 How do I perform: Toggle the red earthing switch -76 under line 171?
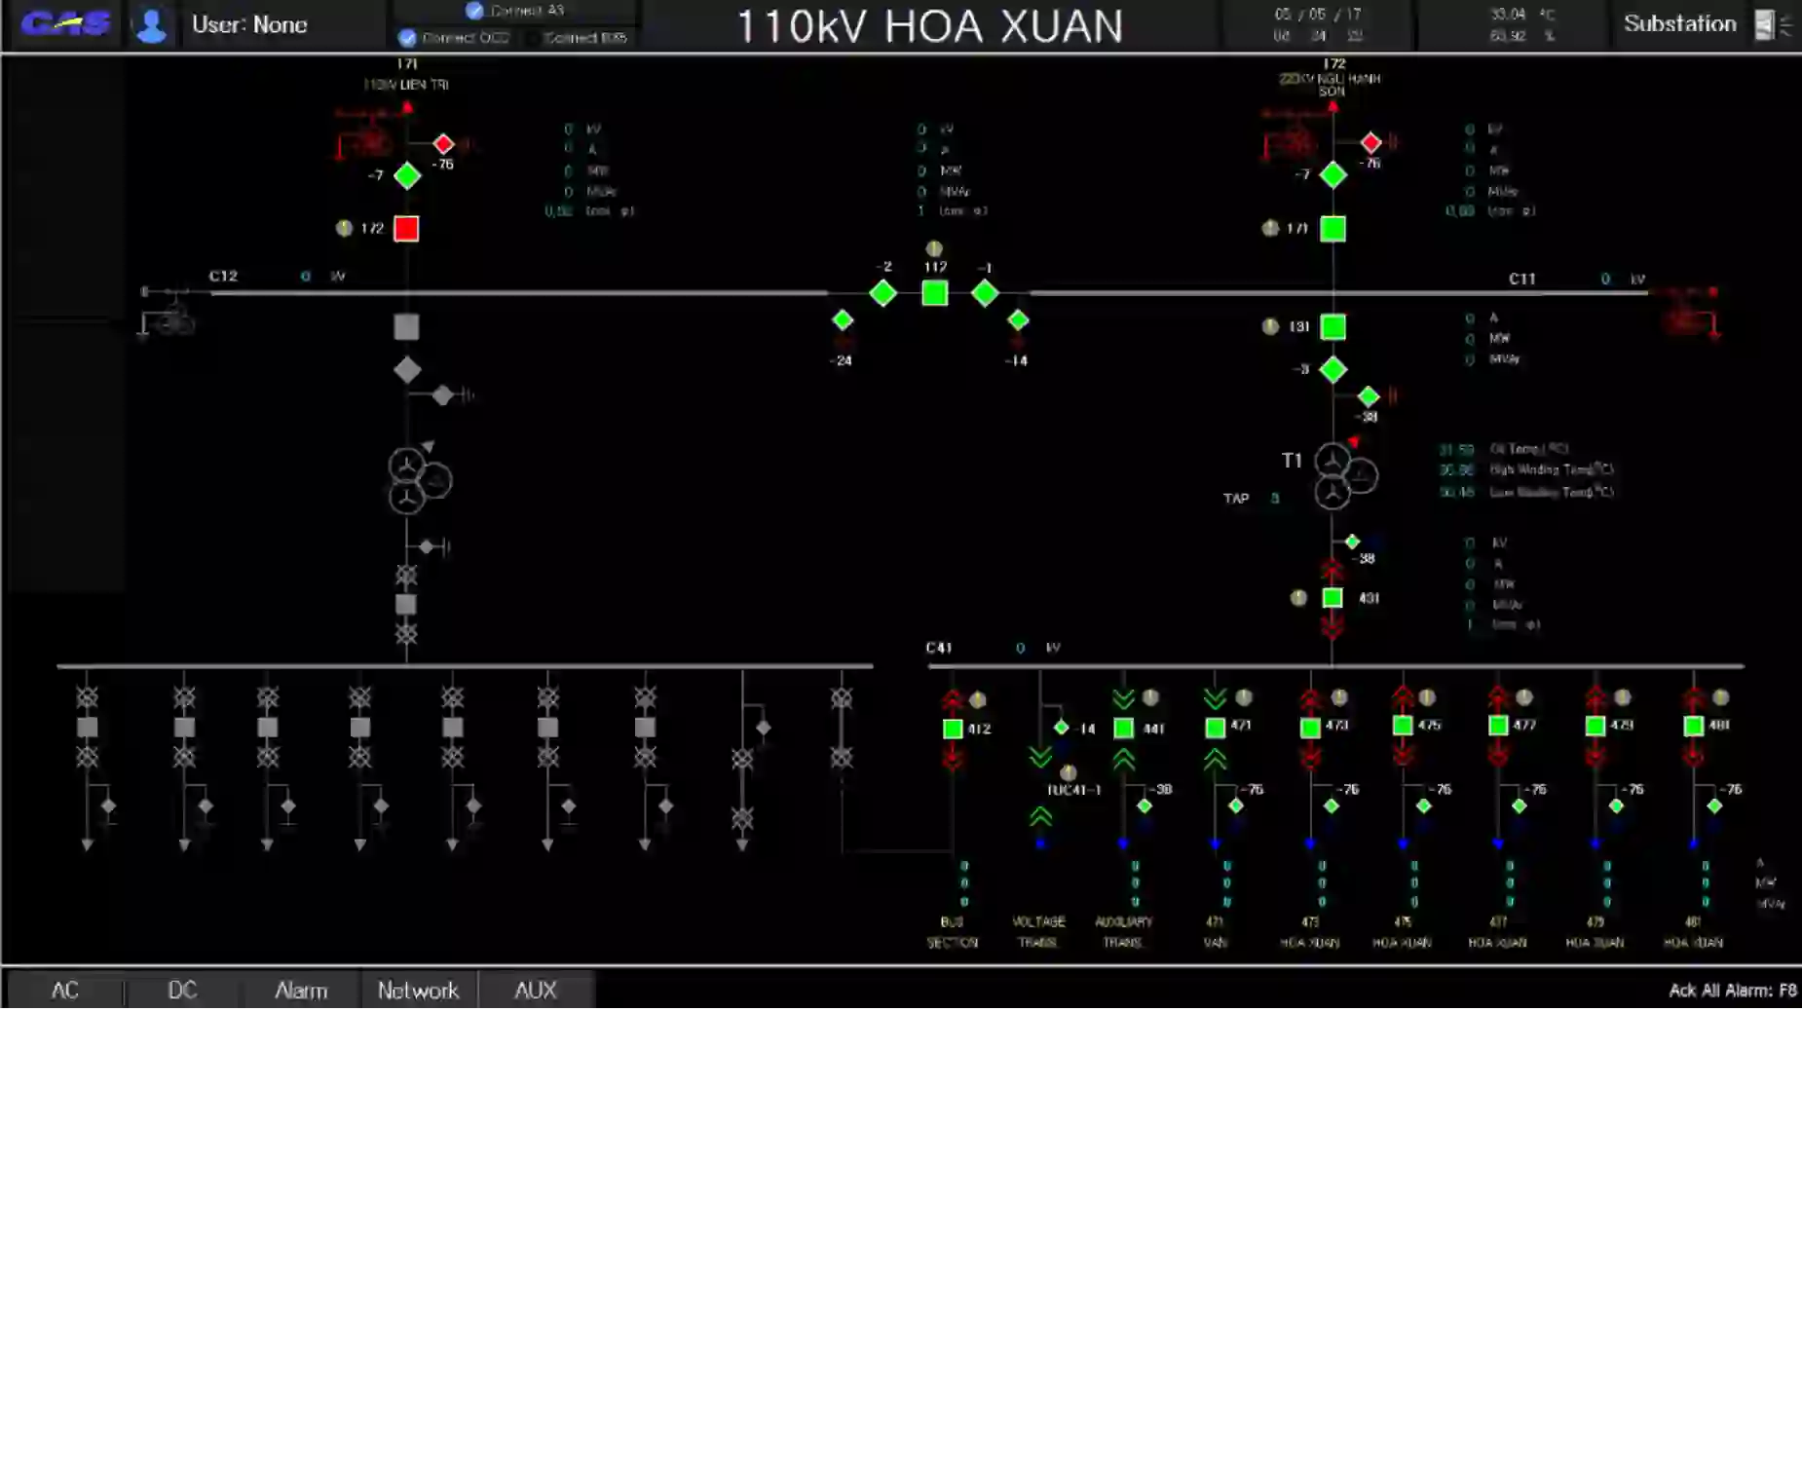[443, 144]
